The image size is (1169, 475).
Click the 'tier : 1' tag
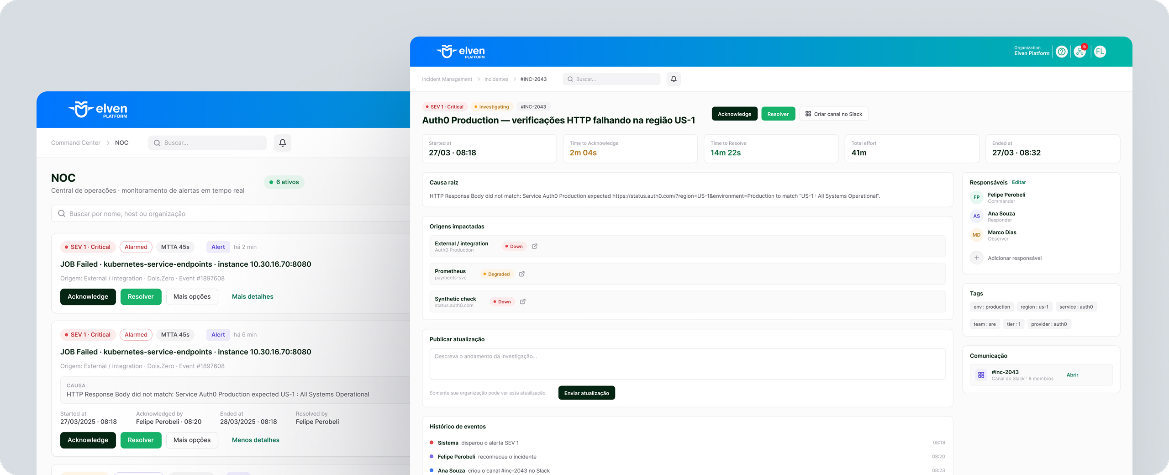[1014, 324]
